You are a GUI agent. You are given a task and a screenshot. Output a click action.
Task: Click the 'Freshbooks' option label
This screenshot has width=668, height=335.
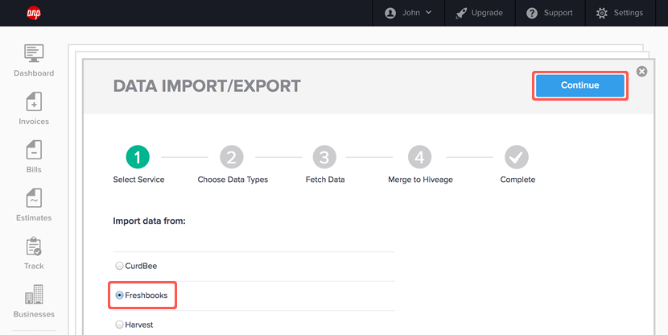tap(146, 295)
